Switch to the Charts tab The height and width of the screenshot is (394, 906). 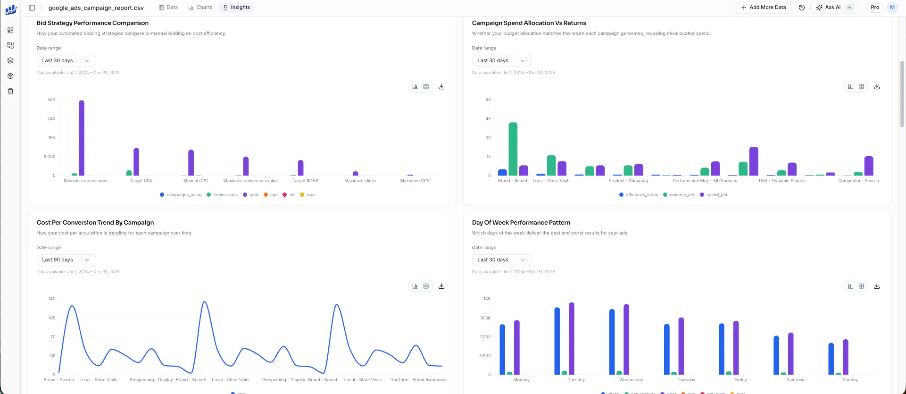[x=200, y=8]
